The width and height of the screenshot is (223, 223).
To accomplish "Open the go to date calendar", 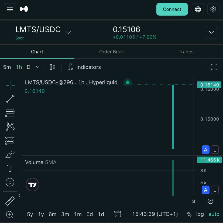I will pos(117,214).
